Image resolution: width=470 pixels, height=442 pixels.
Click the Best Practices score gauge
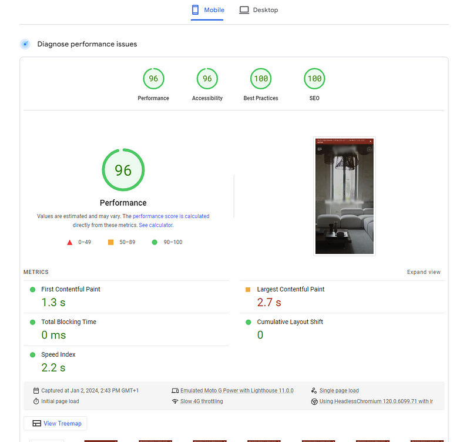[x=260, y=78]
